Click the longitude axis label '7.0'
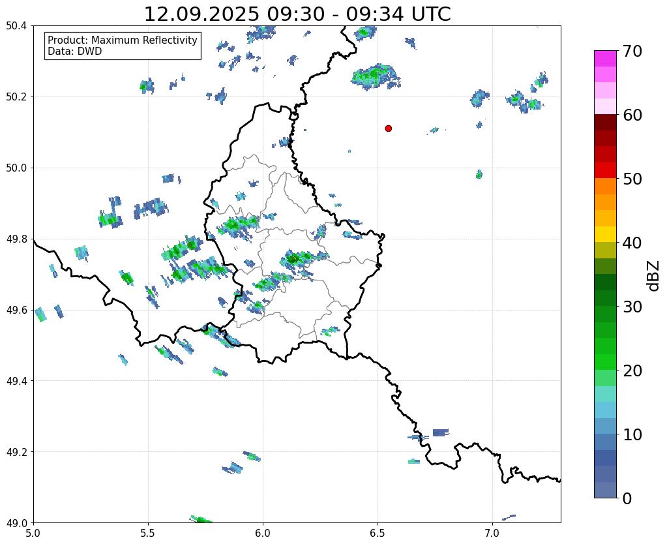The width and height of the screenshot is (667, 544). [x=492, y=534]
